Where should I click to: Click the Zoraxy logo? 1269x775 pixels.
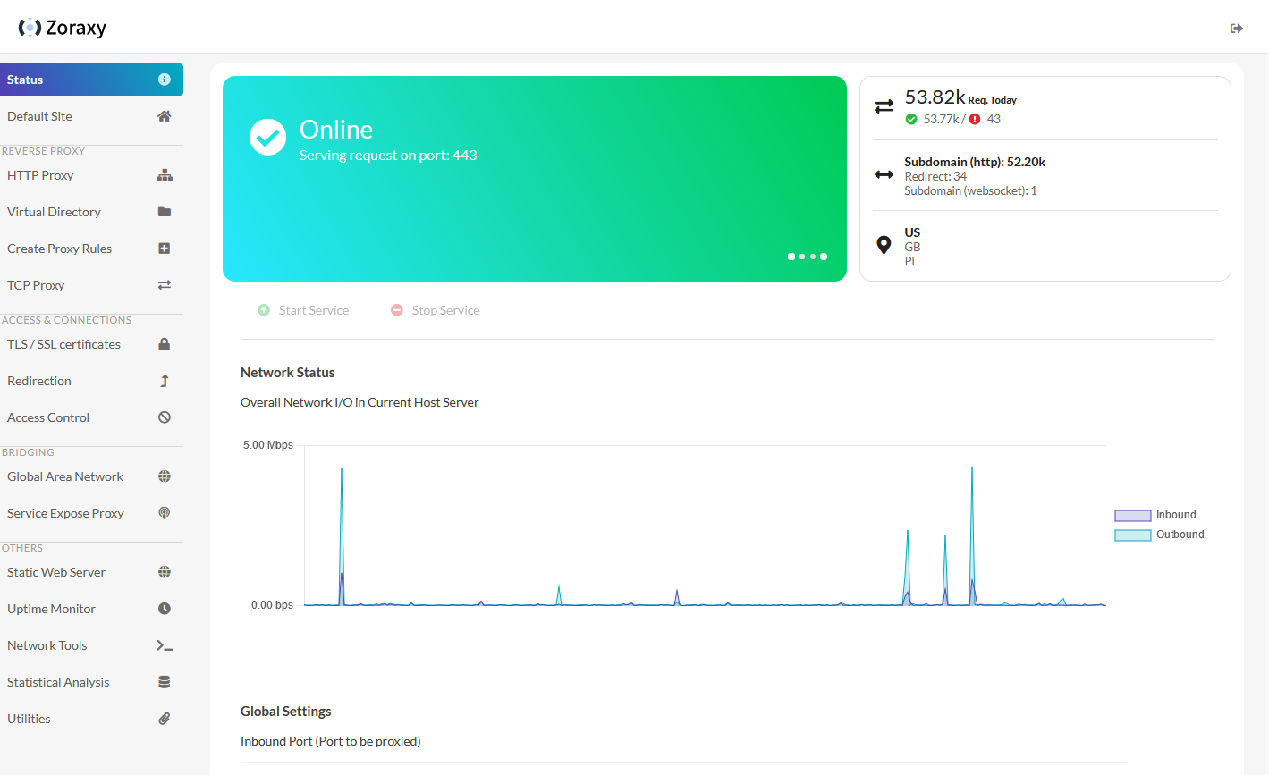point(63,28)
